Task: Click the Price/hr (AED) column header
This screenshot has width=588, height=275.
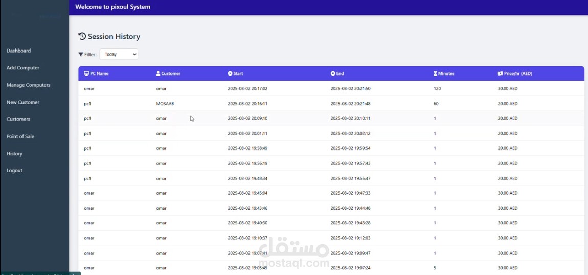Action: point(515,73)
